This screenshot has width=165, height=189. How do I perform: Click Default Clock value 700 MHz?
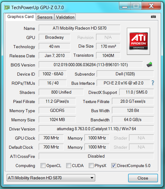(x=51, y=147)
